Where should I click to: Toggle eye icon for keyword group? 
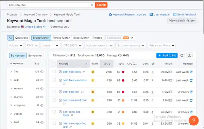coord(42,88)
